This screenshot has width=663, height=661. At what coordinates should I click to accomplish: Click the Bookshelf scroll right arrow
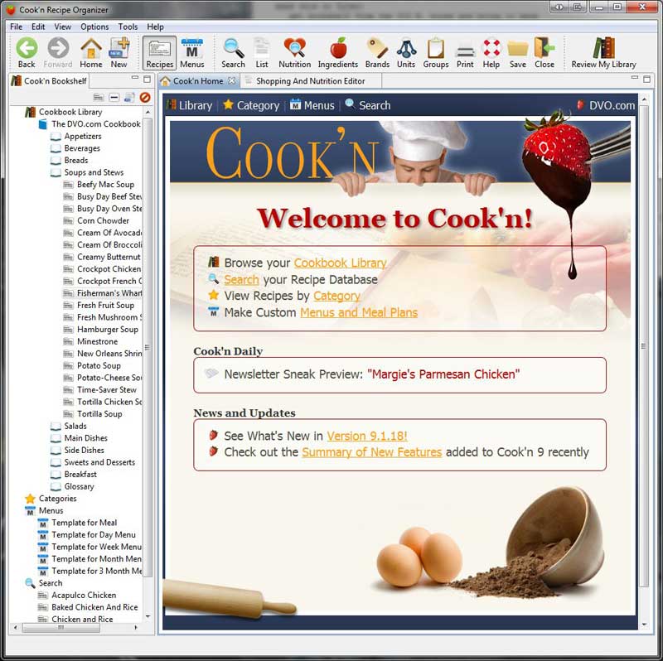136,628
